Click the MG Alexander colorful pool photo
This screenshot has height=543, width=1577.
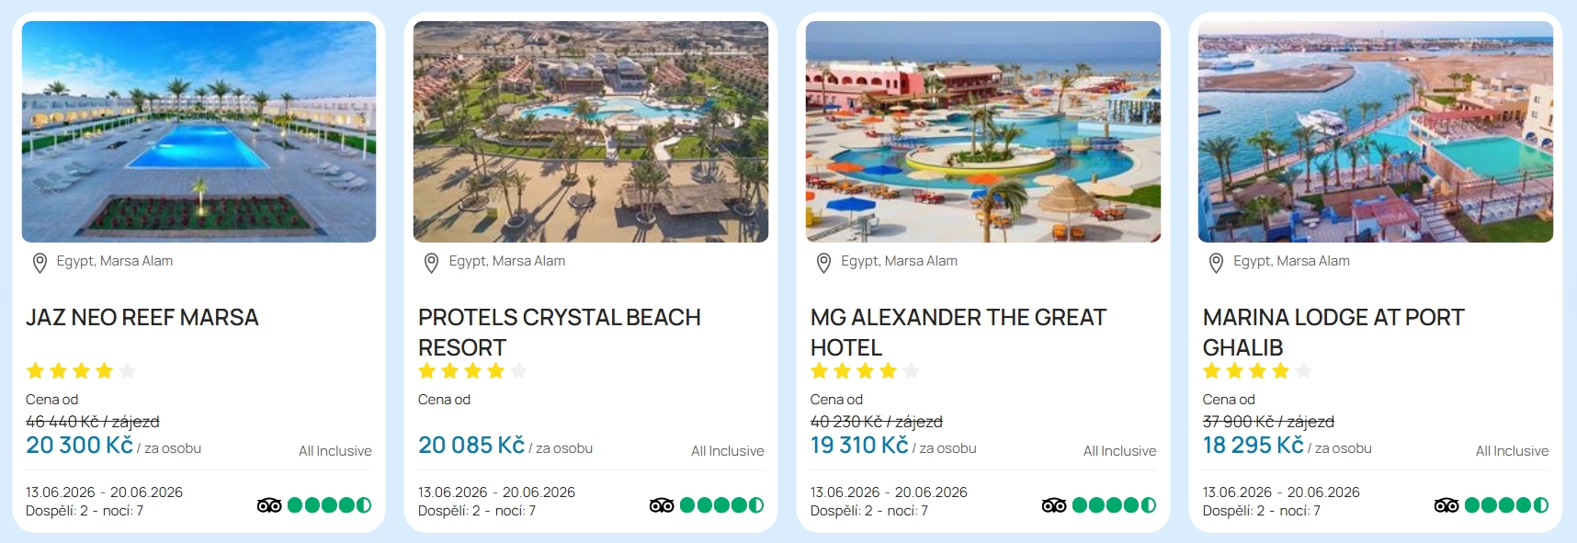tap(983, 131)
